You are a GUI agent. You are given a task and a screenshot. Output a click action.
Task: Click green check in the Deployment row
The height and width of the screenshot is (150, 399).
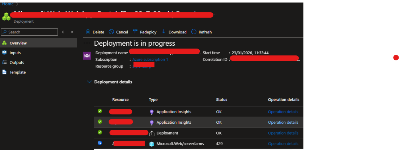click(x=100, y=132)
